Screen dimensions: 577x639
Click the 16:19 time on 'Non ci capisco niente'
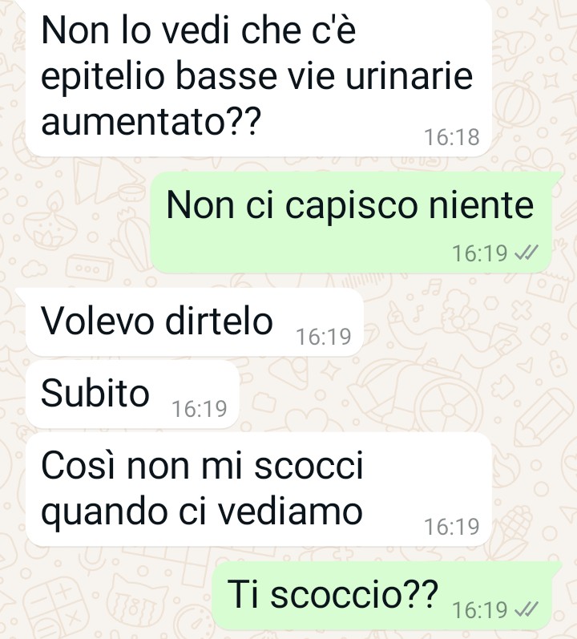[480, 253]
